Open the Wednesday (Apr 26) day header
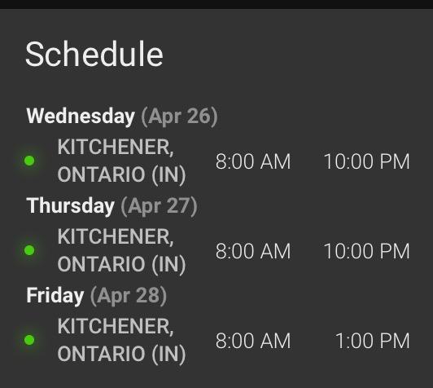433x388 pixels. click(122, 117)
